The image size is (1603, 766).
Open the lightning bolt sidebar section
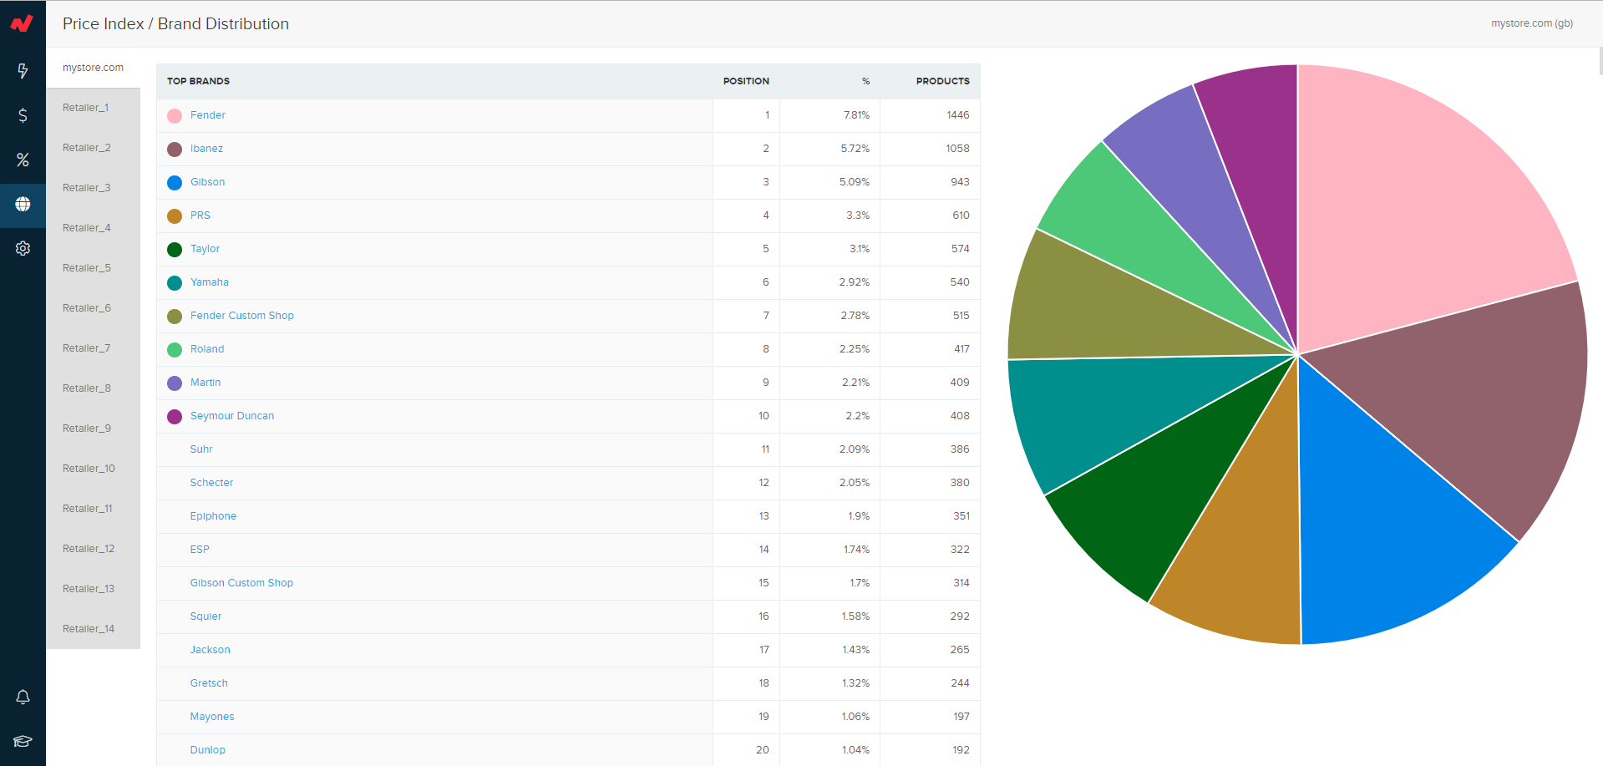point(23,71)
